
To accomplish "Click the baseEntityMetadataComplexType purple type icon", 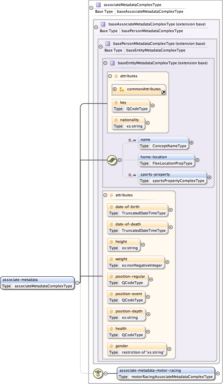I will point(112,63).
